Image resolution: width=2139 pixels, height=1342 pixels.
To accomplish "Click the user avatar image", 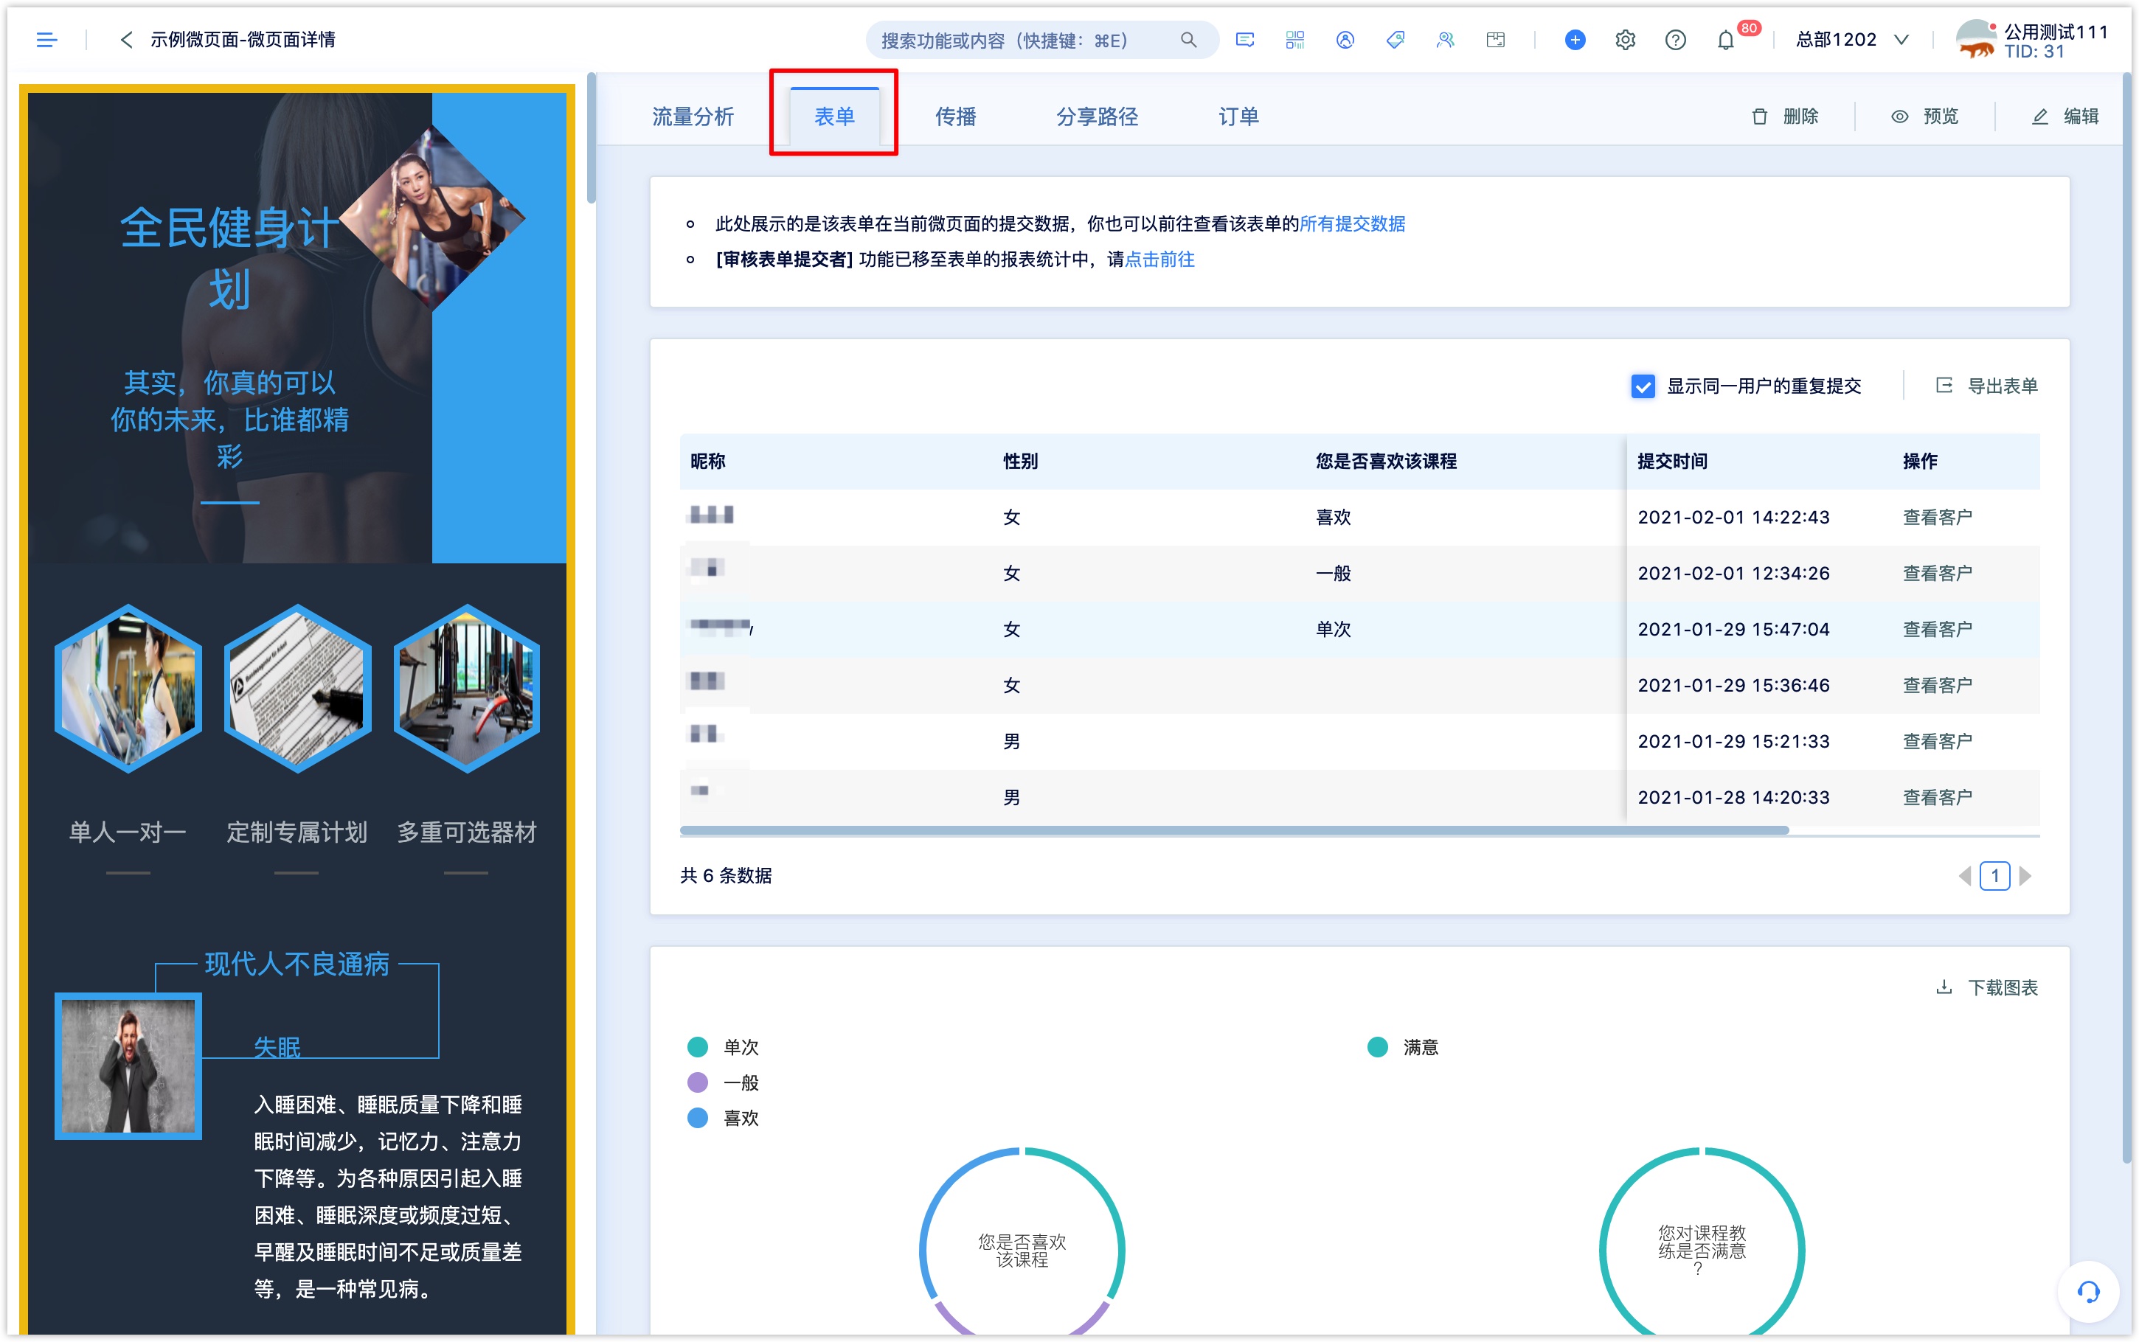I will coord(1977,39).
